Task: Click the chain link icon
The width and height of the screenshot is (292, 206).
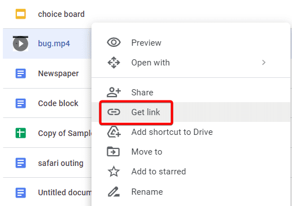Action: coord(114,112)
